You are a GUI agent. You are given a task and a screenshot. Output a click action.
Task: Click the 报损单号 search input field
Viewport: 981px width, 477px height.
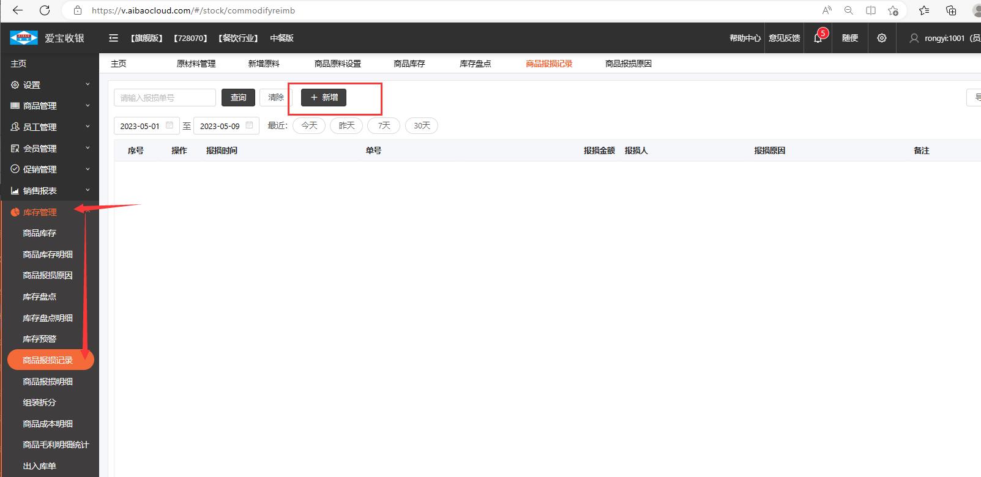click(x=165, y=98)
